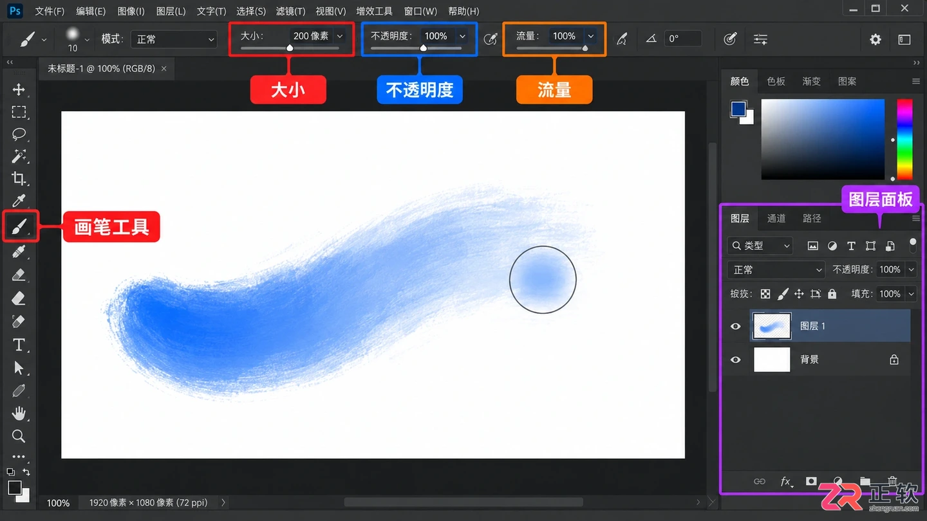Viewport: 927px width, 521px height.
Task: Select the Magic Wand tool
Action: click(19, 156)
